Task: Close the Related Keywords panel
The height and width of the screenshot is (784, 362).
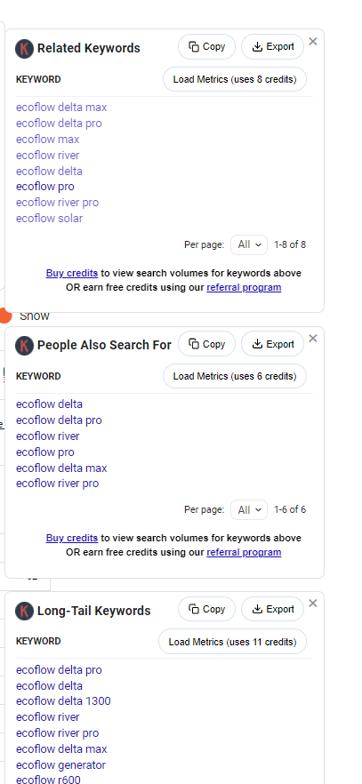Action: 313,42
